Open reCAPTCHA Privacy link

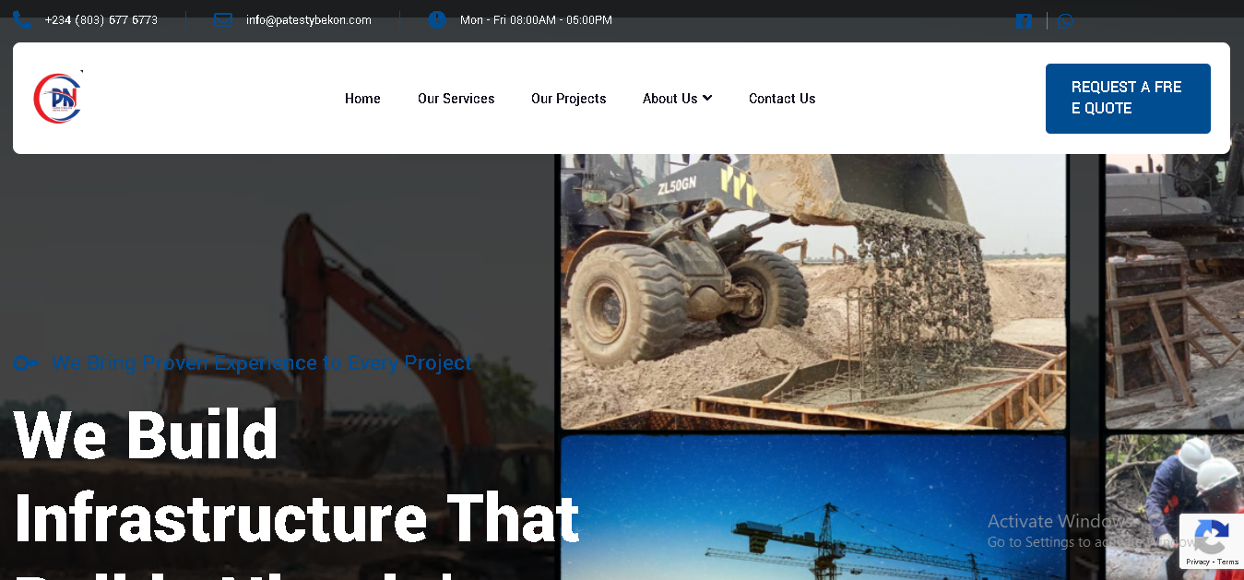[x=1198, y=562]
